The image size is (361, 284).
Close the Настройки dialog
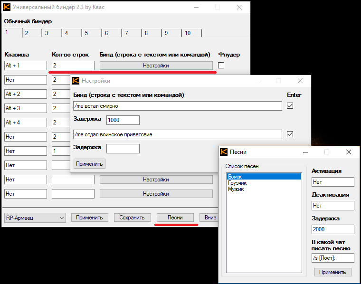[x=300, y=81]
